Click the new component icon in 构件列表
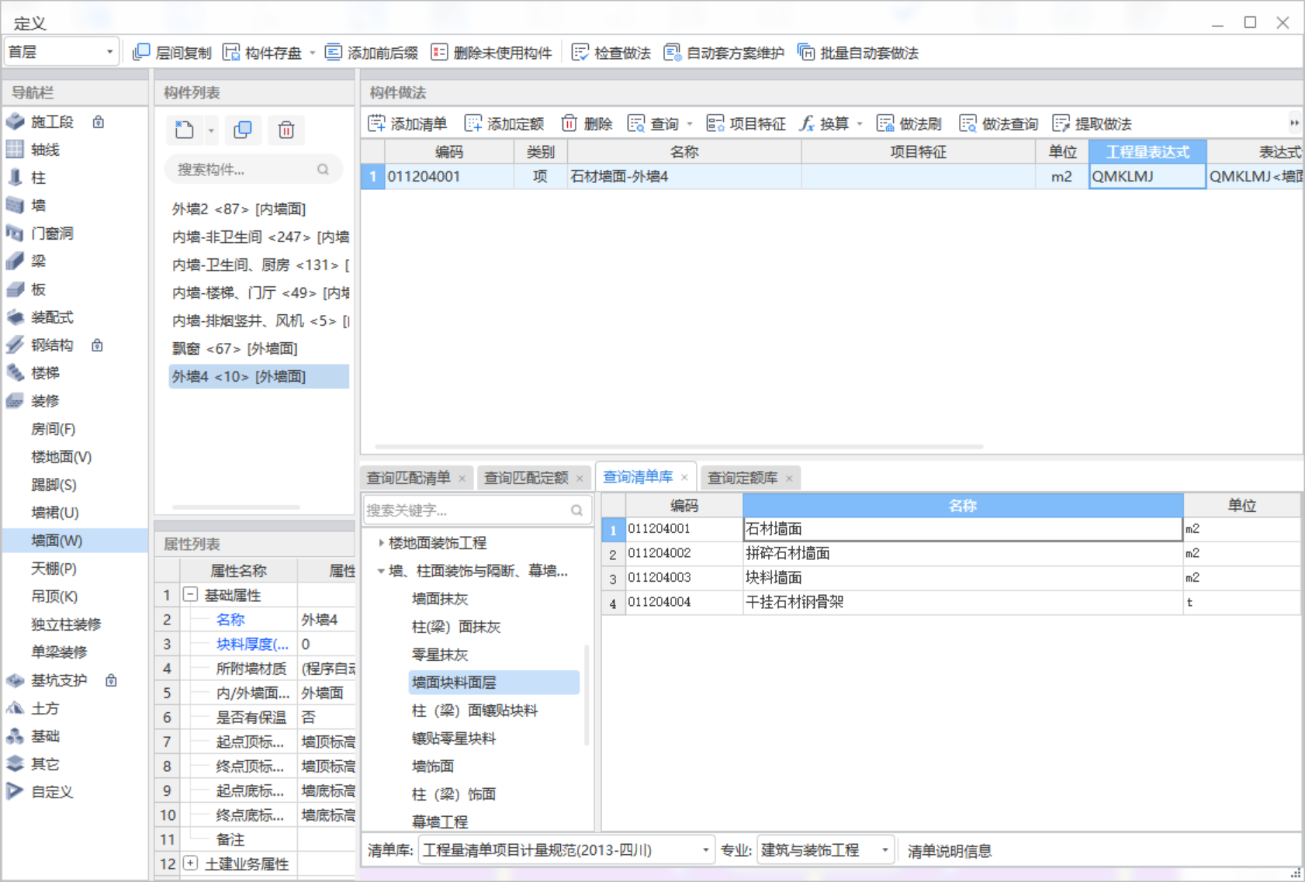The width and height of the screenshot is (1305, 882). pyautogui.click(x=185, y=130)
